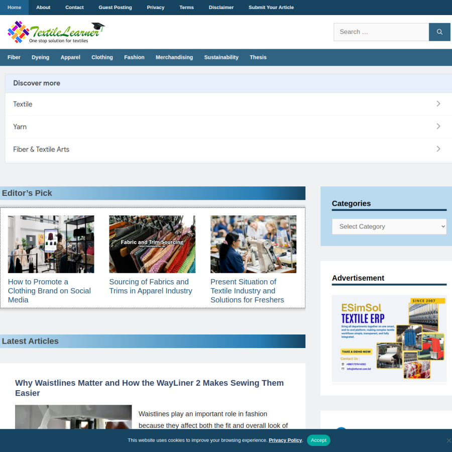Open the Privacy Policy link in cookie bar

pos(285,440)
